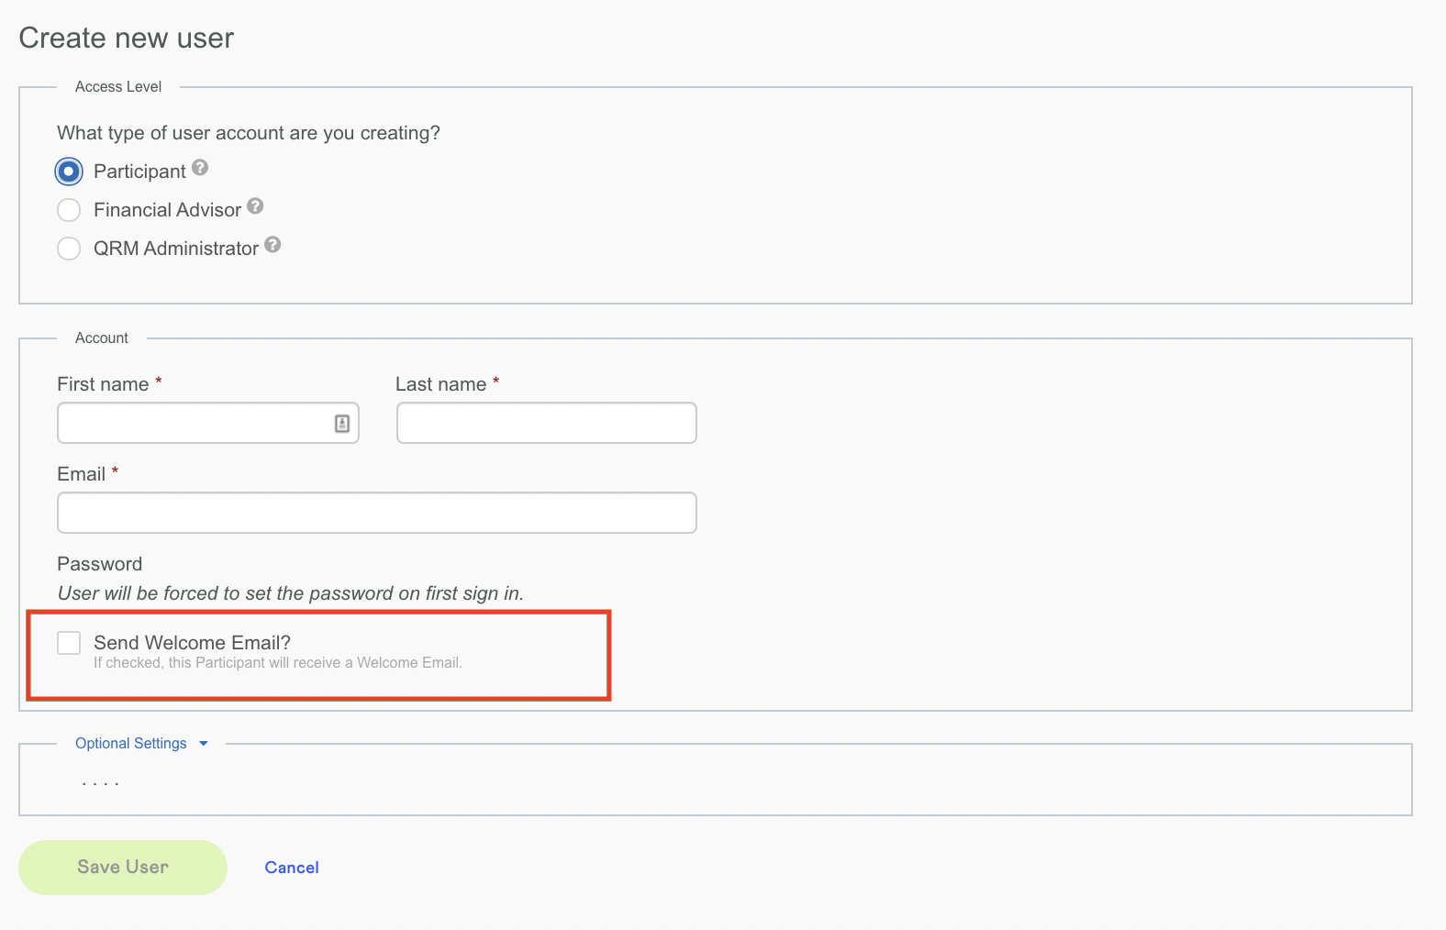Click the Cancel link
The width and height of the screenshot is (1446, 930).
[292, 868]
